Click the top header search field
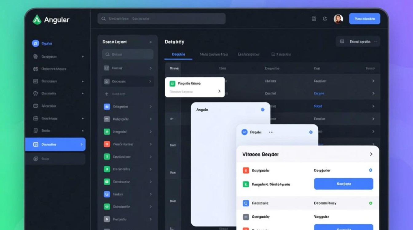This screenshot has width=413, height=230. [161, 19]
